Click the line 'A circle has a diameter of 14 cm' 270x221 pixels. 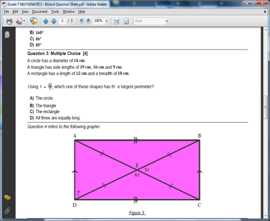(x=57, y=61)
